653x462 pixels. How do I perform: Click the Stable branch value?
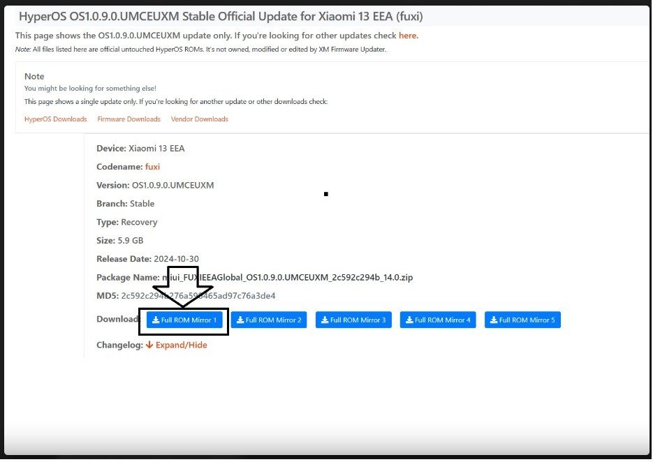142,204
